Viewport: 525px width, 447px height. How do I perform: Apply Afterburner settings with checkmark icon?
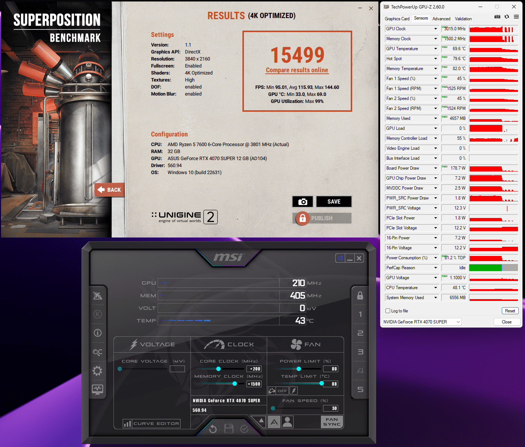coord(244,429)
